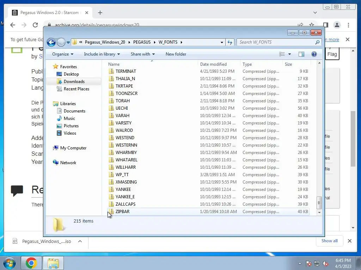Screen dimensions: 361x270
Task: Select the UECHI zip file icon
Action: 111,108
